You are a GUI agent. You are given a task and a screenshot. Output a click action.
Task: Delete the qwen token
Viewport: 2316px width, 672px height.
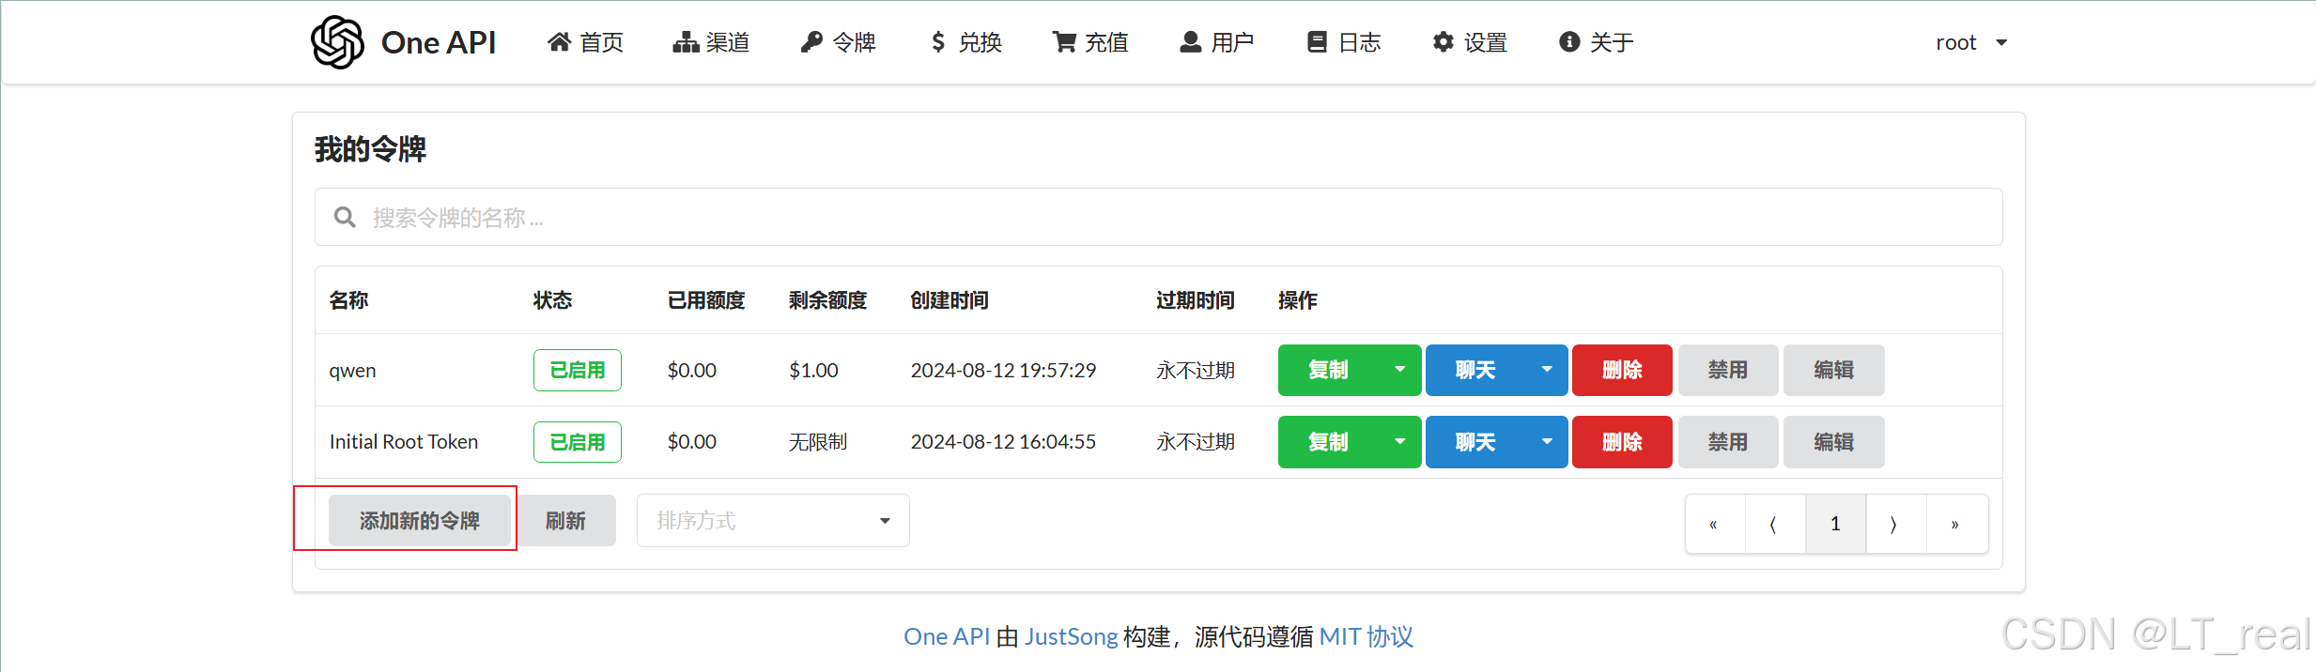pos(1622,370)
